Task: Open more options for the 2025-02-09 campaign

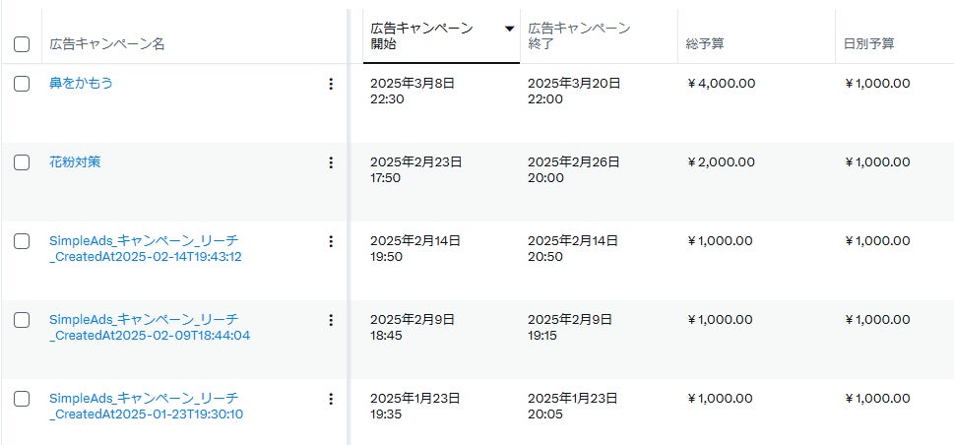Action: click(331, 320)
